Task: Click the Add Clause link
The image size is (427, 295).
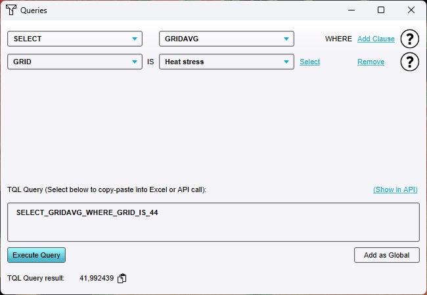Action: click(376, 39)
